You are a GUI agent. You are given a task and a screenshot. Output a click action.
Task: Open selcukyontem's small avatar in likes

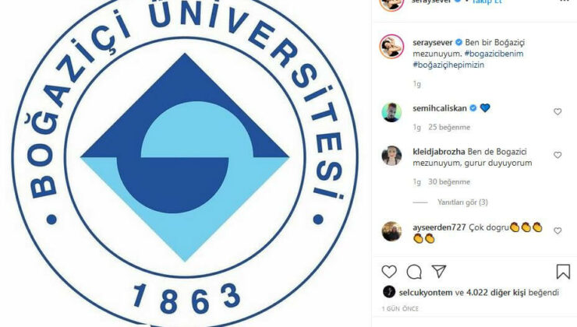coord(389,292)
